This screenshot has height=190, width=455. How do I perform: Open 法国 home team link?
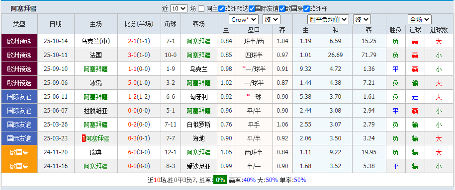point(96,55)
